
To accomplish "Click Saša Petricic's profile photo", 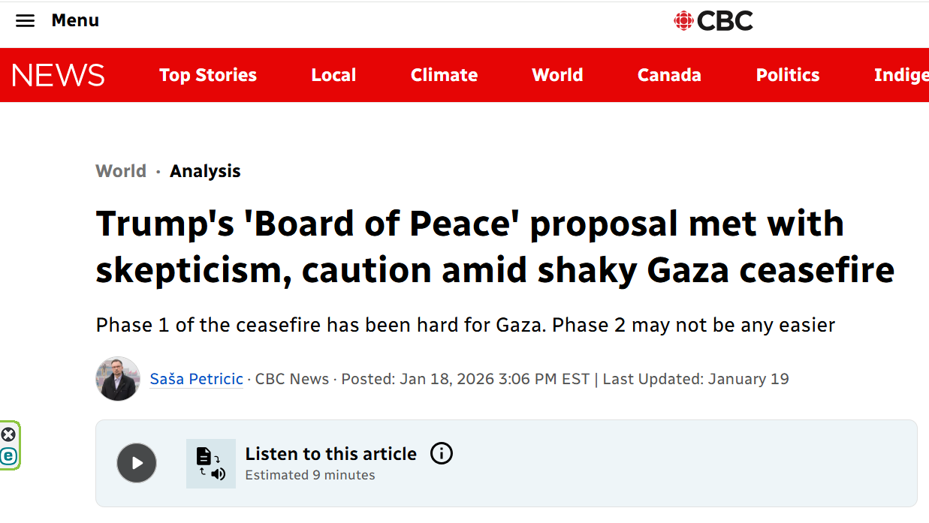I will pos(117,379).
